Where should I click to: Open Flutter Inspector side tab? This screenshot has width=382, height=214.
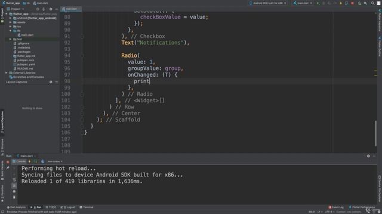pyautogui.click(x=380, y=20)
